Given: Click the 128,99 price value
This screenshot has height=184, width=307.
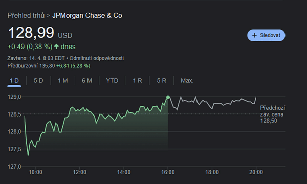Looking at the screenshot, I should 31,33.
